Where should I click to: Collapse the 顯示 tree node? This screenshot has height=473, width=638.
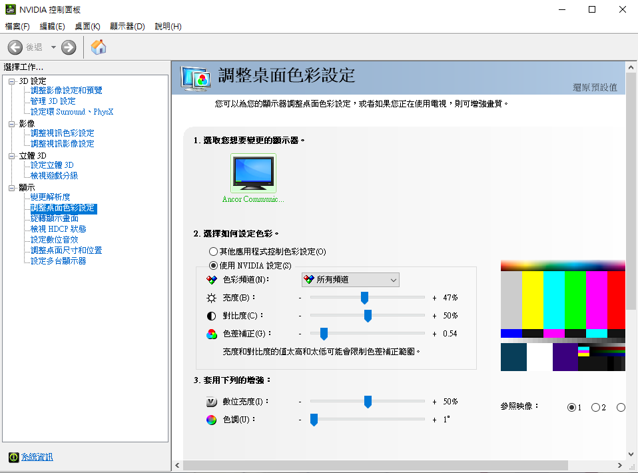pos(12,188)
